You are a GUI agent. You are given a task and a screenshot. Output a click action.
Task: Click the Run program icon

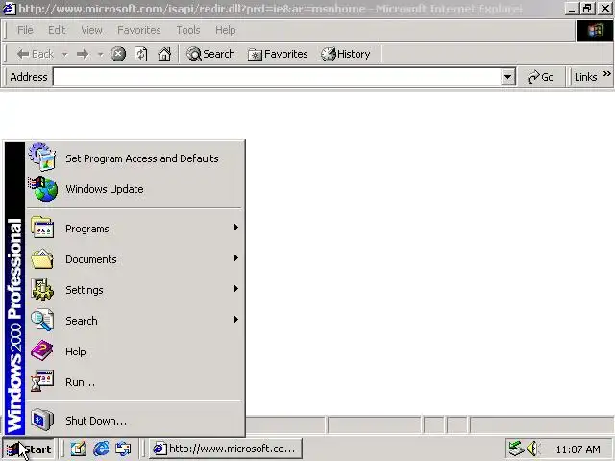coord(42,381)
